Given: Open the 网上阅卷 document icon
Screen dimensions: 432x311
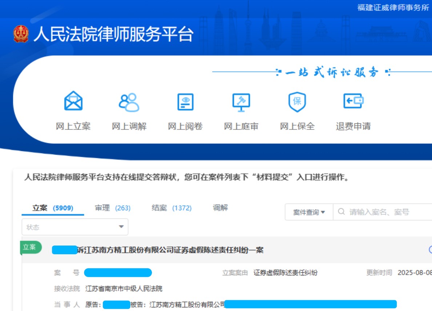Looking at the screenshot, I should pyautogui.click(x=185, y=102).
